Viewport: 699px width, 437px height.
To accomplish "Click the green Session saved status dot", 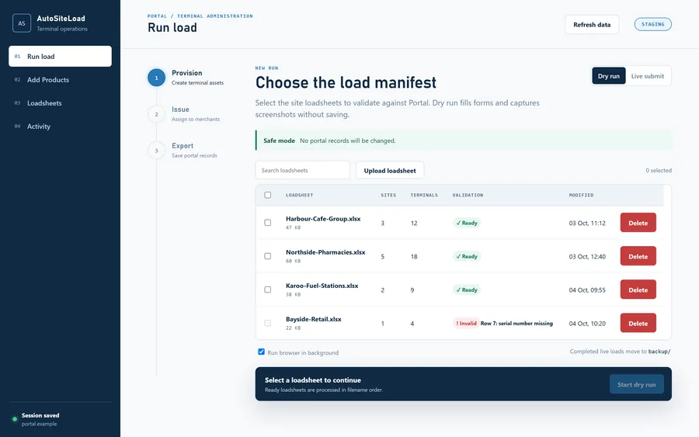I will click(15, 418).
